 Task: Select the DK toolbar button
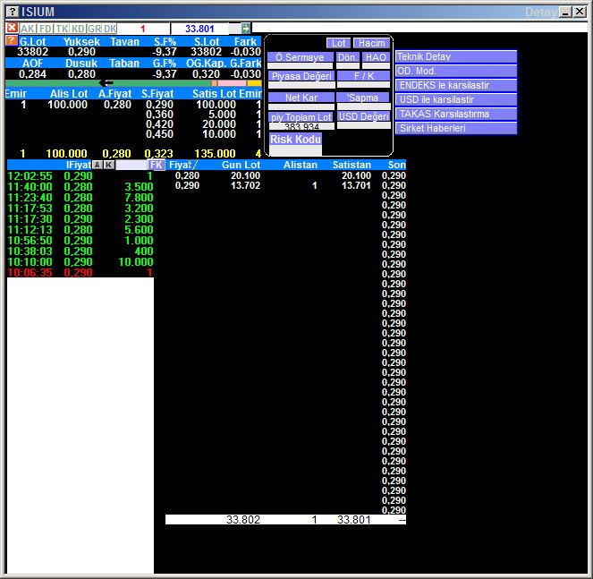(110, 29)
